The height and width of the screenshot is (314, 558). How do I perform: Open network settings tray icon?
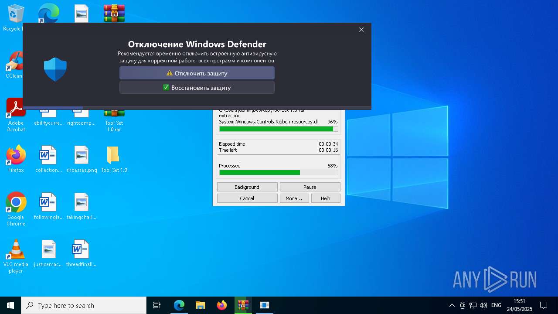point(473,305)
